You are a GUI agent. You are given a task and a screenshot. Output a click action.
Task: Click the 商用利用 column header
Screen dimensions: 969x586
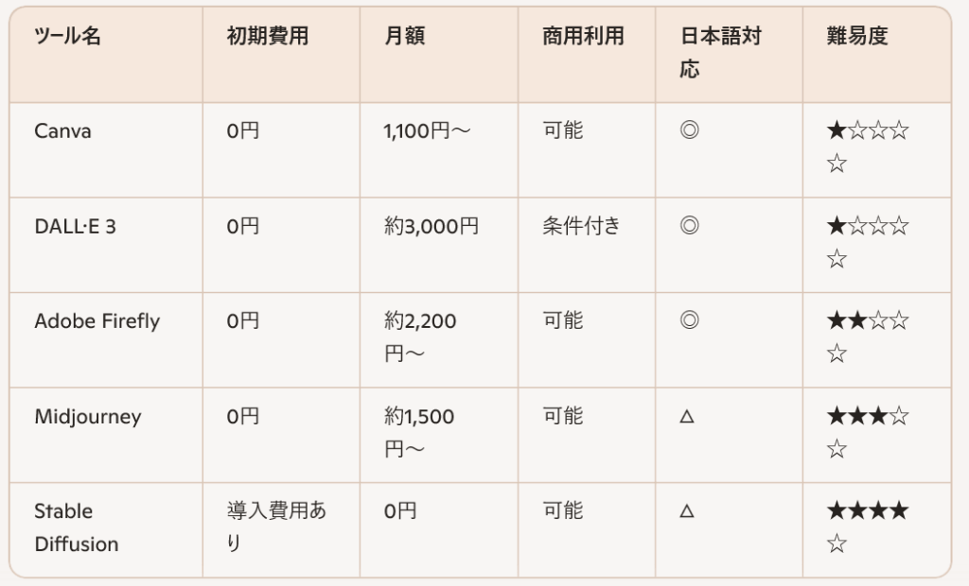click(x=583, y=37)
